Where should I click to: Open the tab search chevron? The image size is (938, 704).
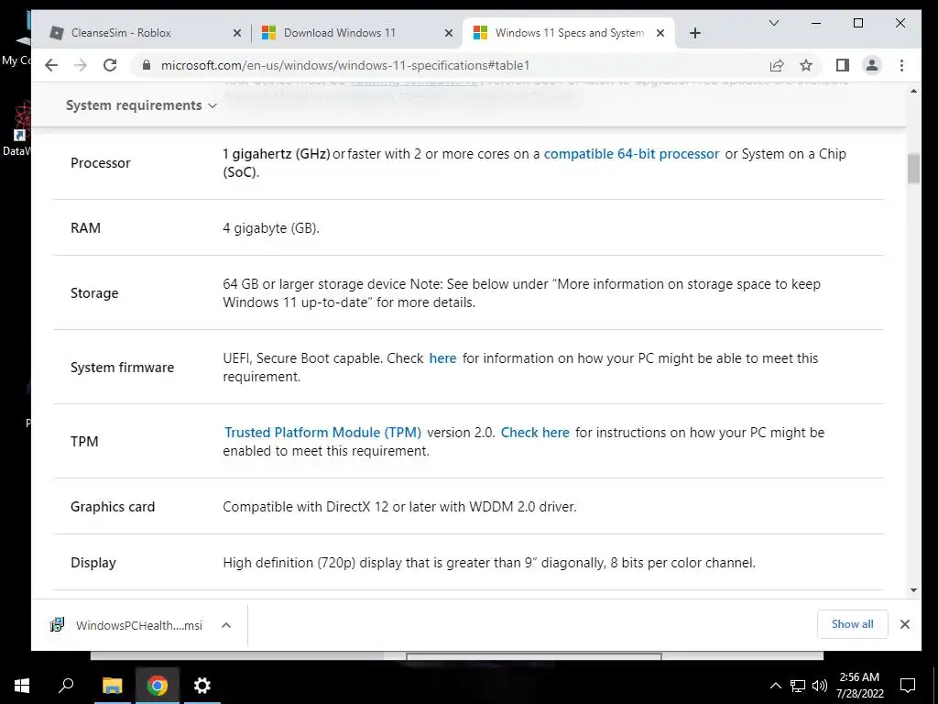[x=773, y=23]
